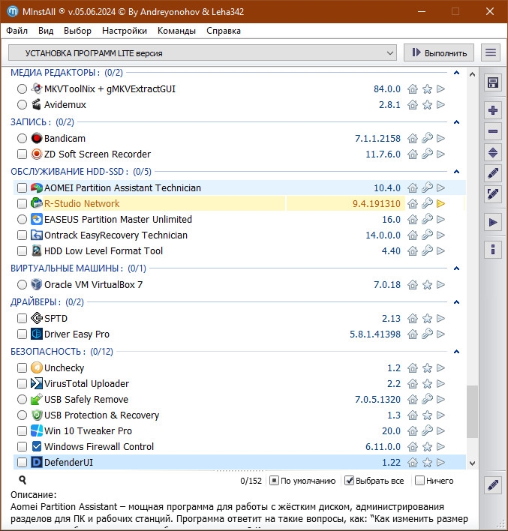Collapse the ВИРТУАЛЬНЫЕ МАШИНЫ section
This screenshot has width=508, height=531.
[x=456, y=268]
